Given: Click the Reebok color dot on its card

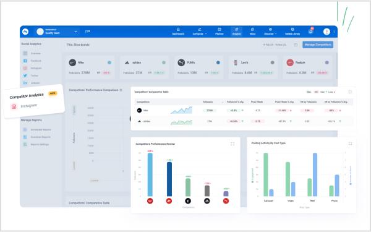Looking at the screenshot, I should (x=326, y=62).
